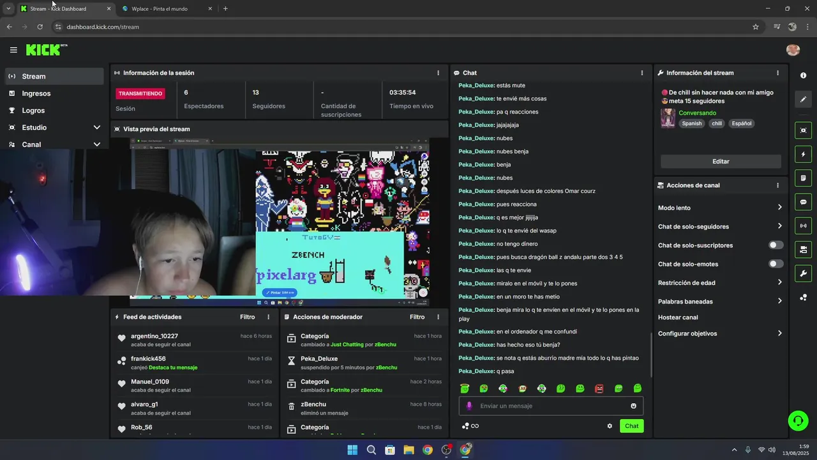Click the Kick logo
Image resolution: width=817 pixels, height=460 pixels.
(x=46, y=50)
